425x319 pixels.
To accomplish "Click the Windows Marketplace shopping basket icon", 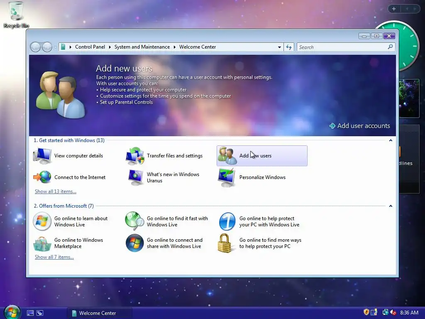I will click(x=42, y=243).
